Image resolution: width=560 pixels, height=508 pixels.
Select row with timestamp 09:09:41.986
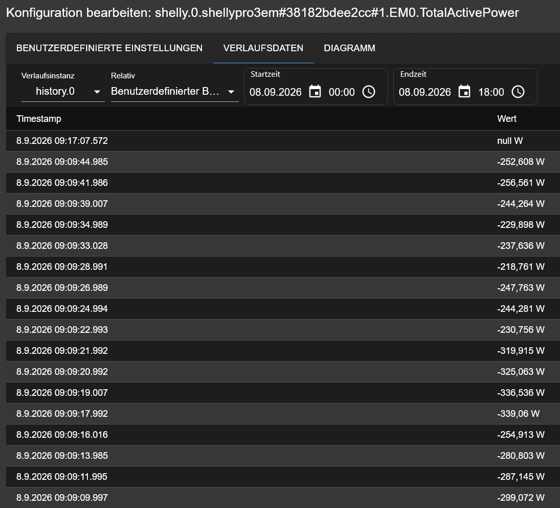283,183
